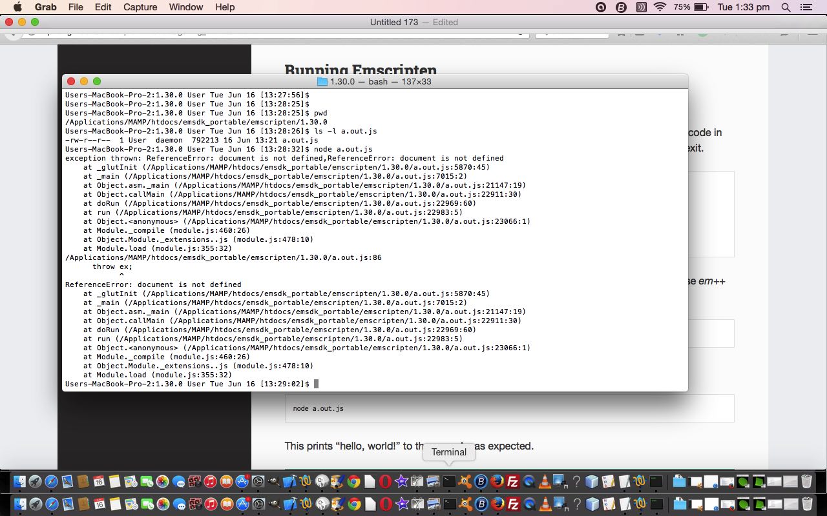Close the bash Terminal window

71,81
